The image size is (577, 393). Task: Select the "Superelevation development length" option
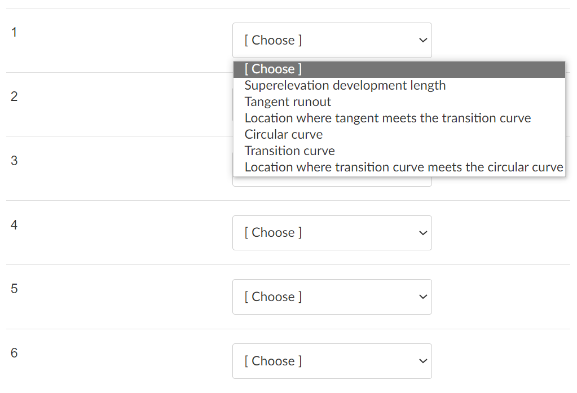345,86
